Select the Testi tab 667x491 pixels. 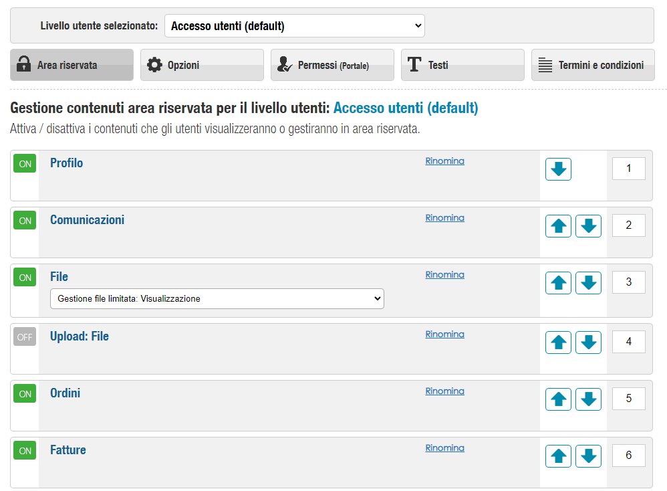tap(462, 65)
